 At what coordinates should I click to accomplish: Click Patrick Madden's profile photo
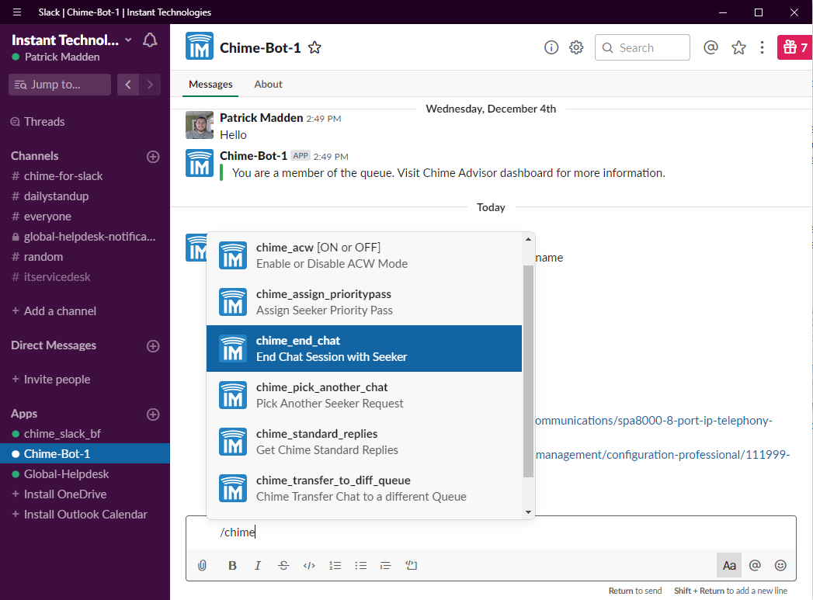pos(200,125)
